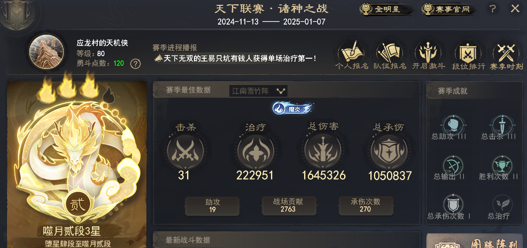The height and width of the screenshot is (248, 527).
Task: Open the 全明星 all-star button
Action: coord(382,9)
